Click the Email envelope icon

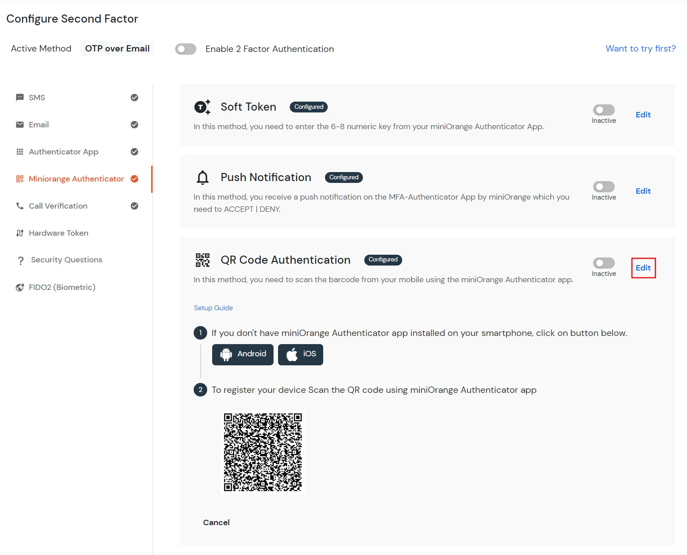[19, 125]
